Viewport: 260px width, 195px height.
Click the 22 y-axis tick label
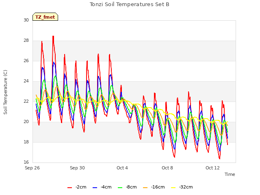[26, 102]
